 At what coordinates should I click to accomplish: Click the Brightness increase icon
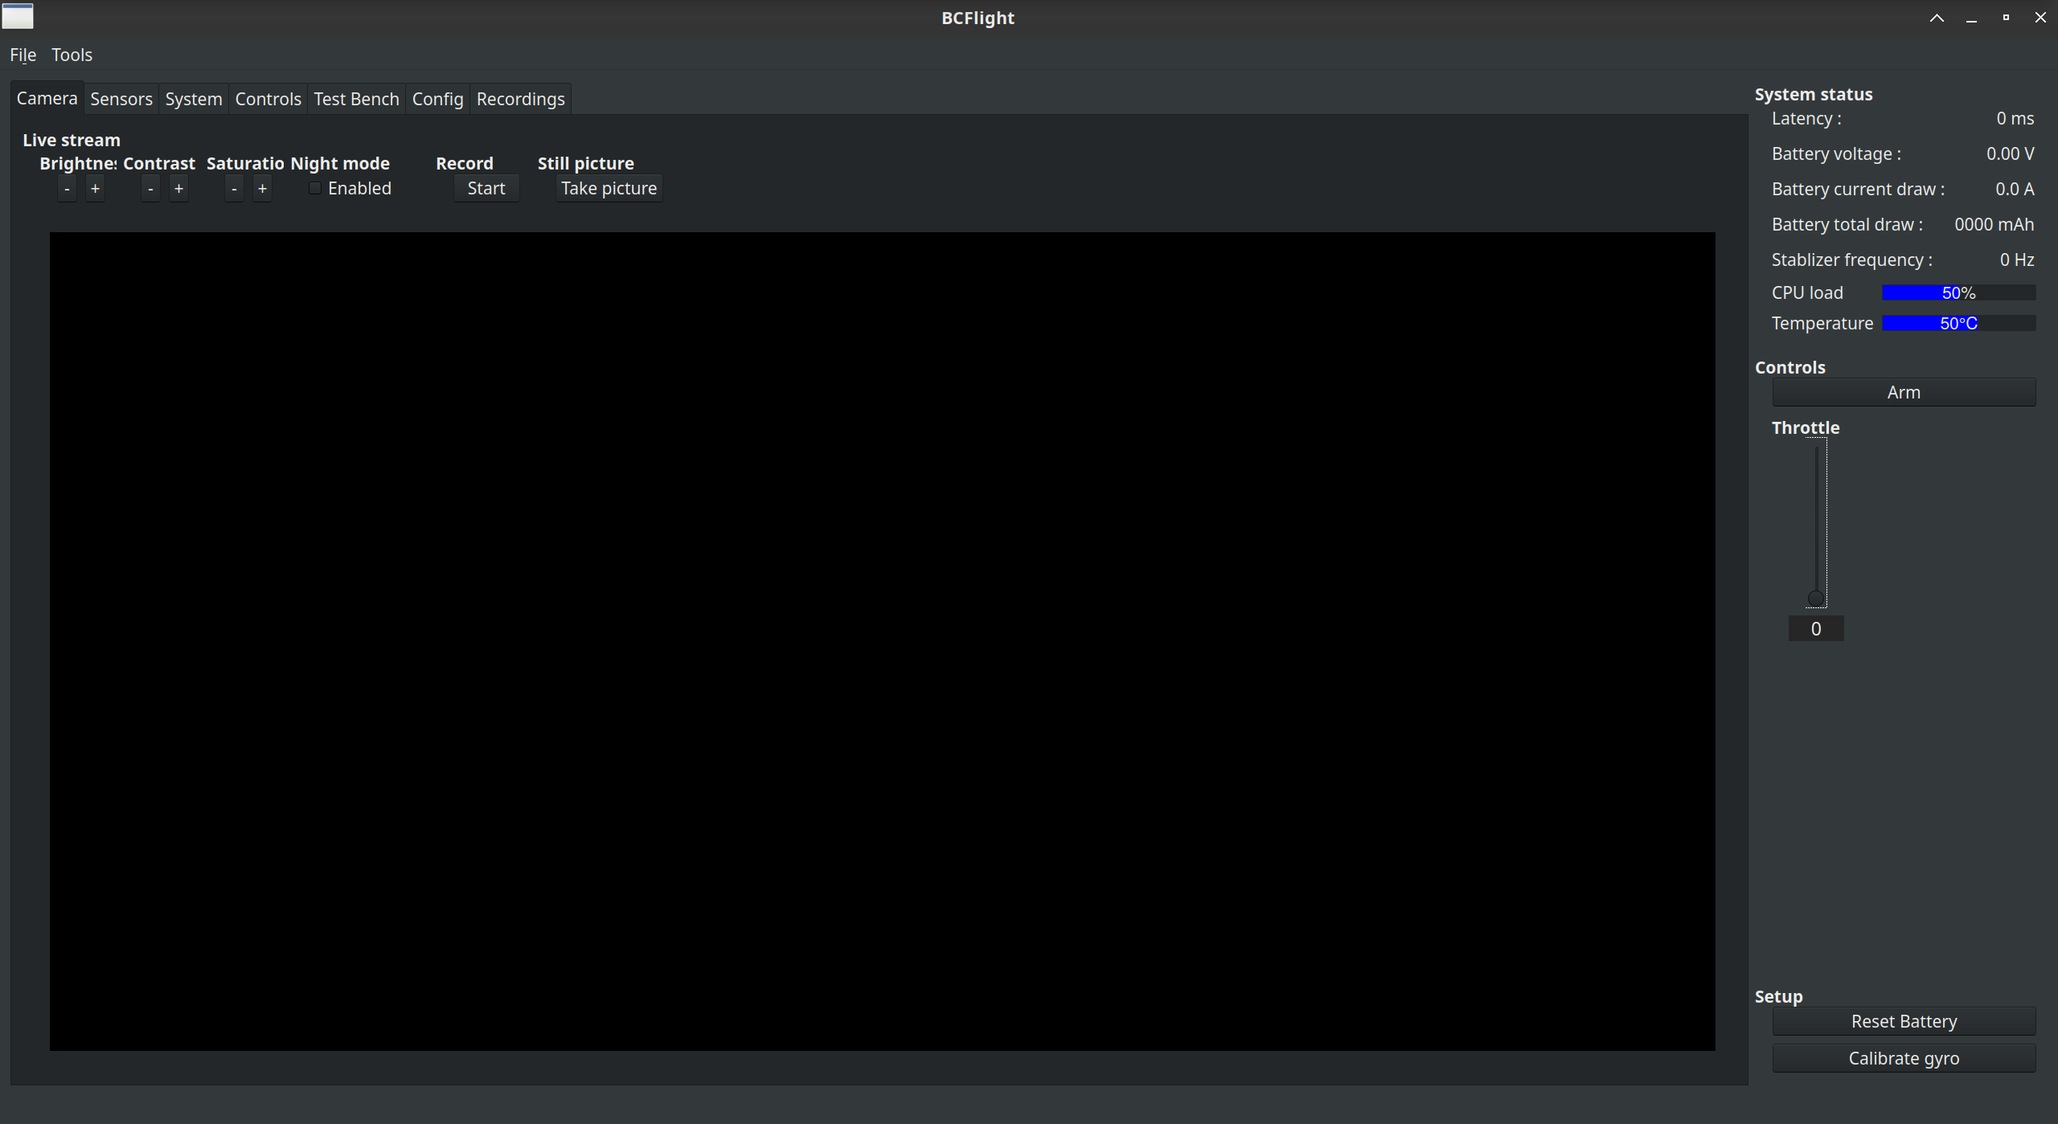(x=94, y=187)
